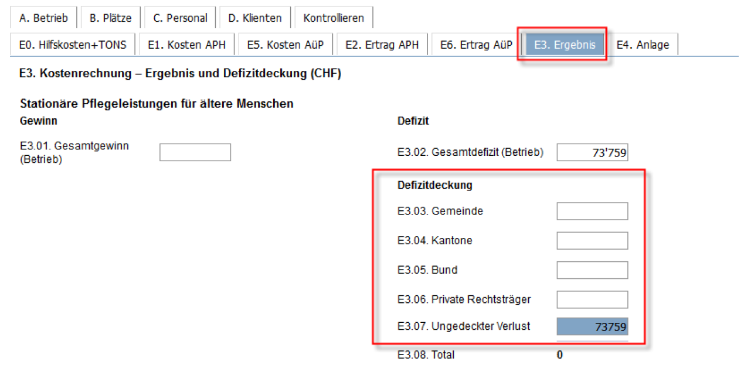The height and width of the screenshot is (382, 751).
Task: Click the E3.07 Ungedeckter Verlust field
Action: pyautogui.click(x=592, y=326)
